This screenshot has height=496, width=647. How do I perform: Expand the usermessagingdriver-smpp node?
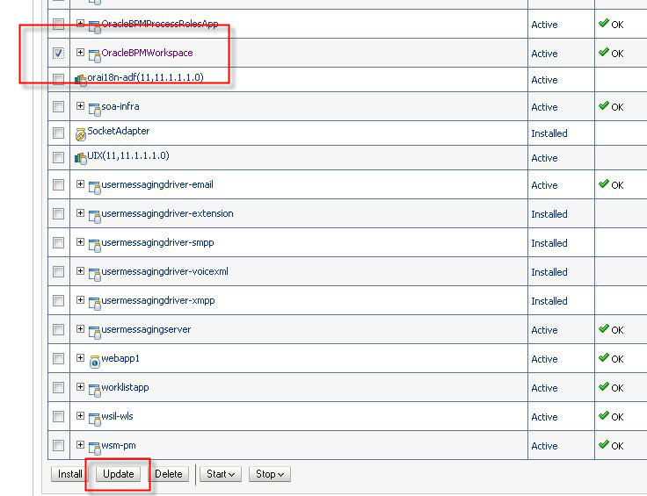(81, 241)
